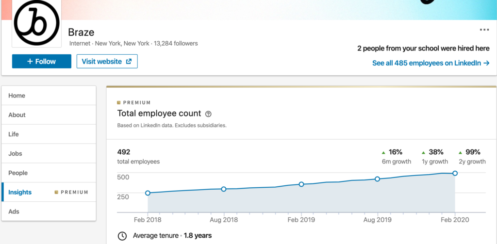
Task: Click the 250 y-axis label
Action: pyautogui.click(x=123, y=197)
